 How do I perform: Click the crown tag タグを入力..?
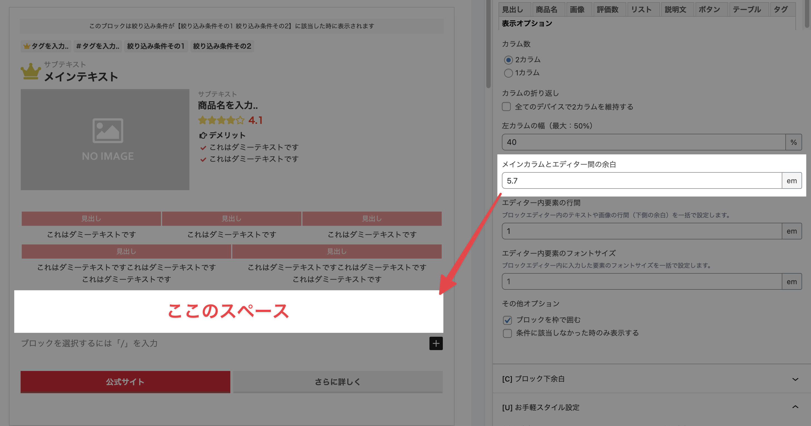coord(46,46)
